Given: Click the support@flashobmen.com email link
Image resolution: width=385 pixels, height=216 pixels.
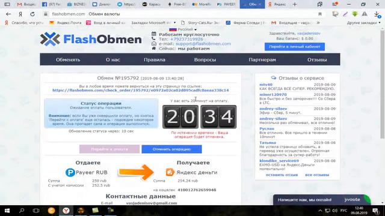Looking at the screenshot, I should click(x=203, y=44).
